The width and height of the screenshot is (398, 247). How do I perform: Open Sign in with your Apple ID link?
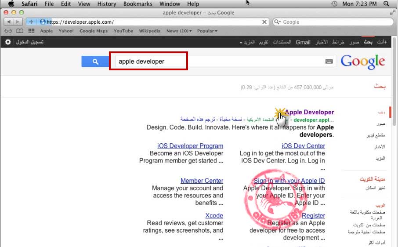pyautogui.click(x=289, y=181)
